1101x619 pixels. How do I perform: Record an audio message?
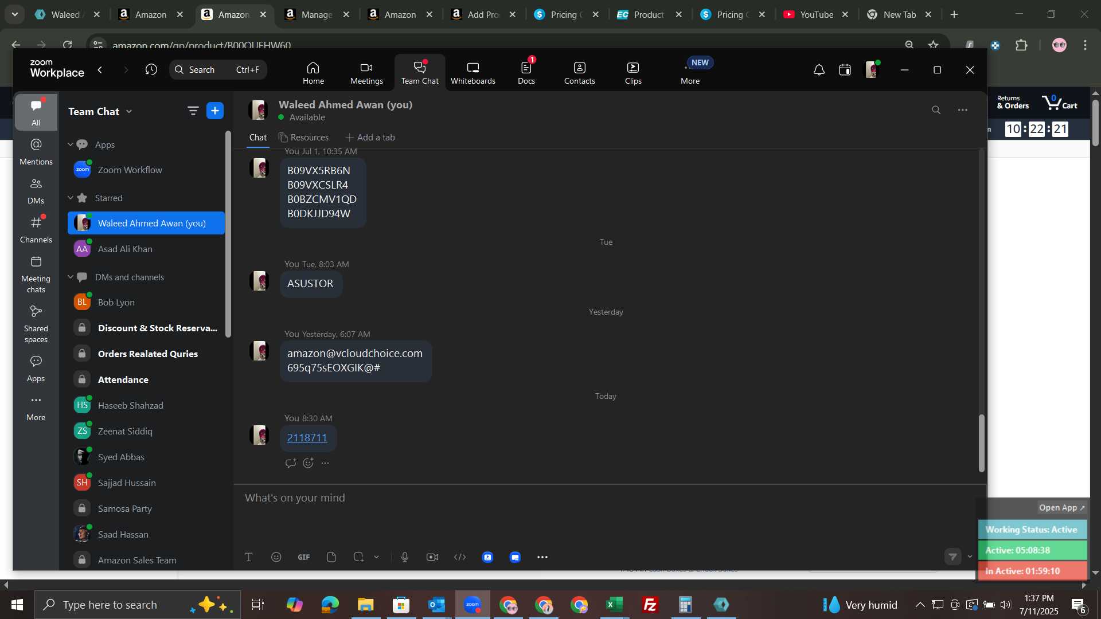(405, 557)
